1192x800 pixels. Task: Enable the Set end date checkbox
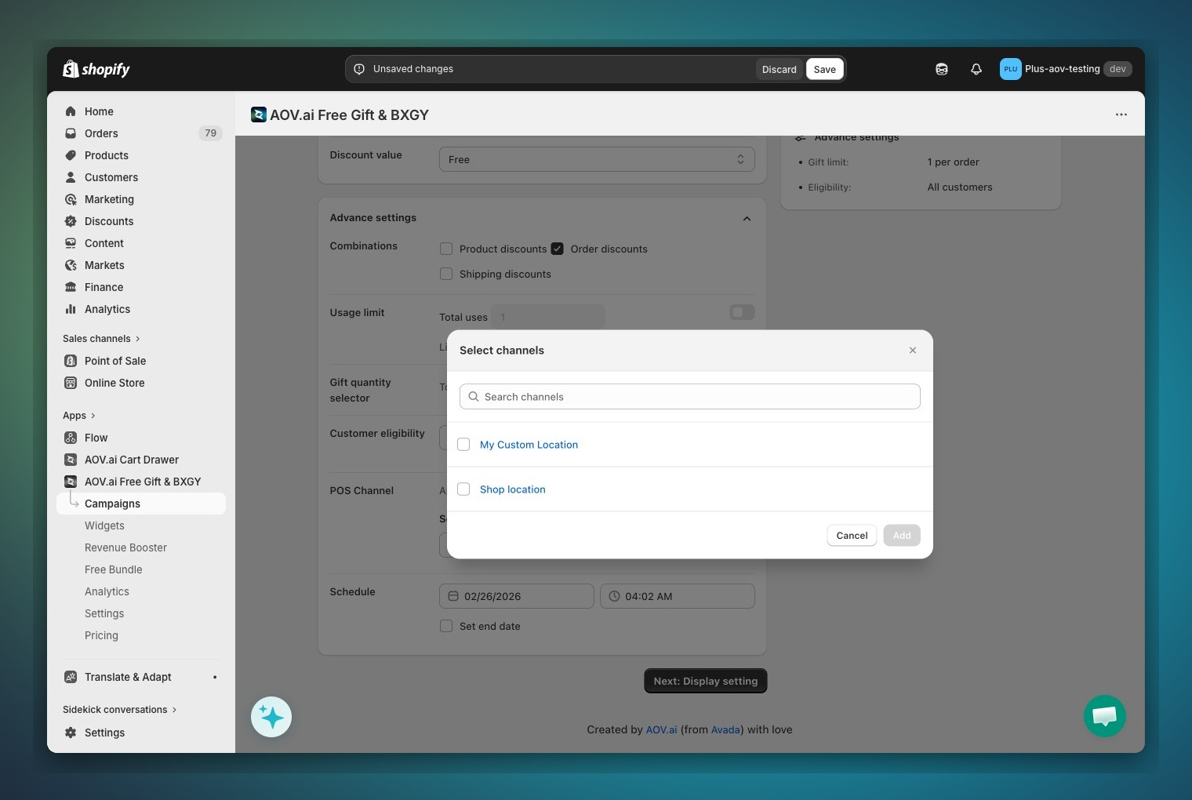coord(446,626)
